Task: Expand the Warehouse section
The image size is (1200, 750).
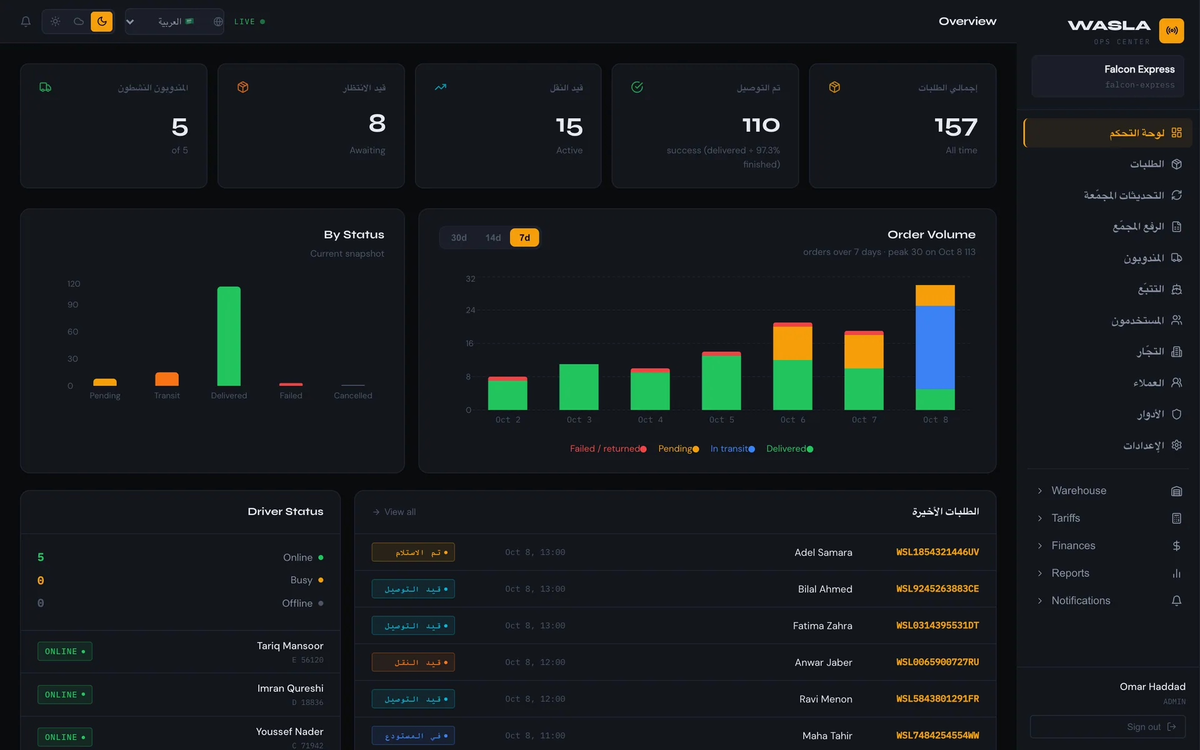Action: coord(1107,491)
